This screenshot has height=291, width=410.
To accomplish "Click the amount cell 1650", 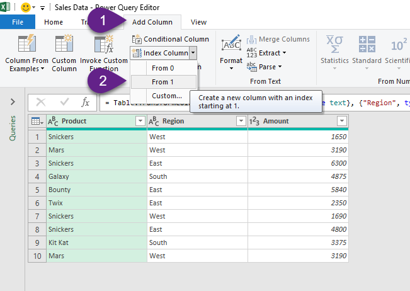I will coord(299,137).
